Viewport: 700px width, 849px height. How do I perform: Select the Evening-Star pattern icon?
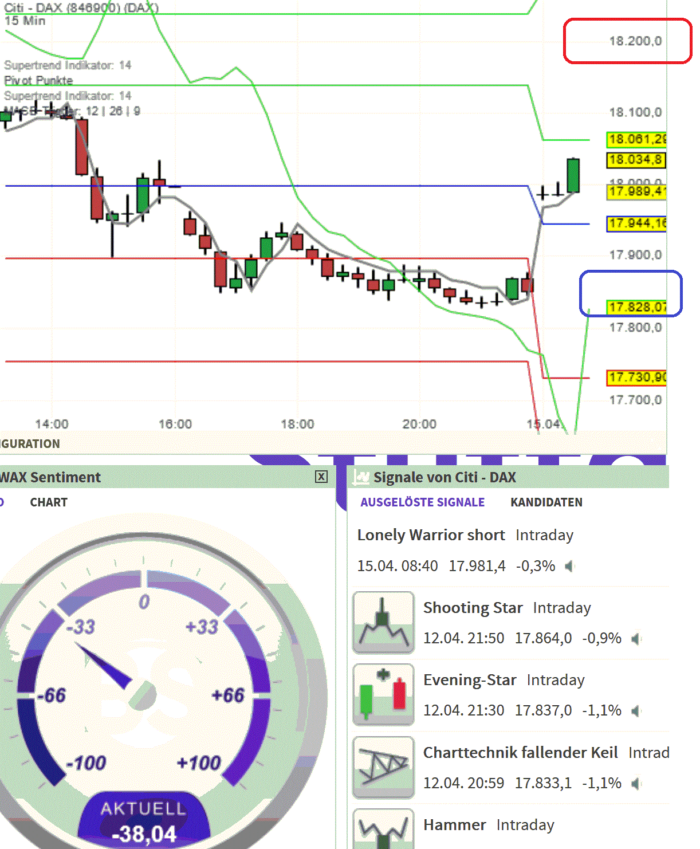383,694
